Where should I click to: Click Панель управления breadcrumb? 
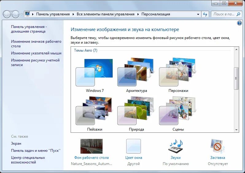click(x=53, y=14)
